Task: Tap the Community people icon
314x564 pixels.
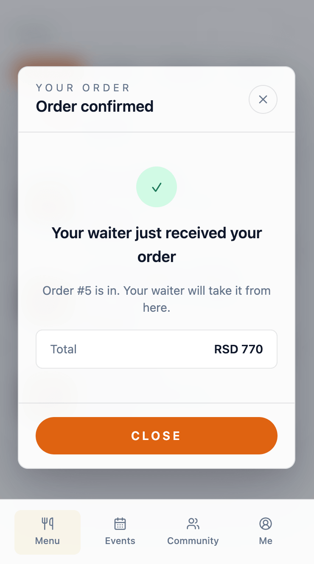Action: pos(193,524)
